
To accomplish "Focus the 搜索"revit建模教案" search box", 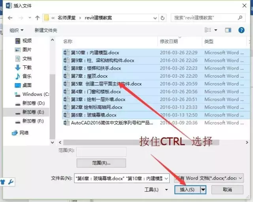I will coord(208,18).
